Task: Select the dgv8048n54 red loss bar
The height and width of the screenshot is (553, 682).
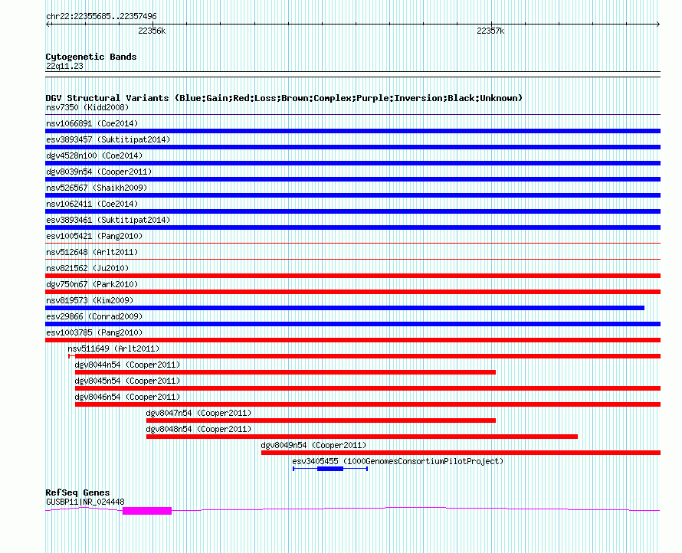Action: 362,437
